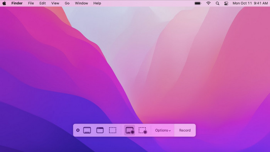The image size is (270, 152).
Task: Close the screenshot toolbar with X
Action: (x=78, y=130)
